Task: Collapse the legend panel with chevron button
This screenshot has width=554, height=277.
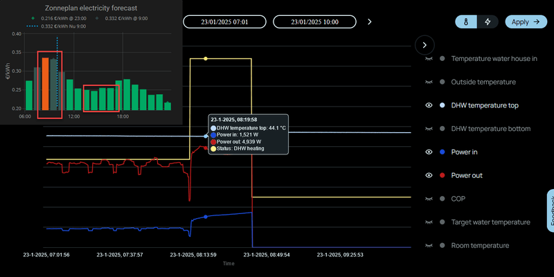Action: tap(425, 45)
